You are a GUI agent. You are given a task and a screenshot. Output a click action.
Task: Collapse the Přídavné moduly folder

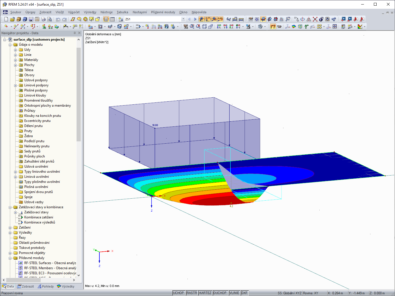(10, 258)
